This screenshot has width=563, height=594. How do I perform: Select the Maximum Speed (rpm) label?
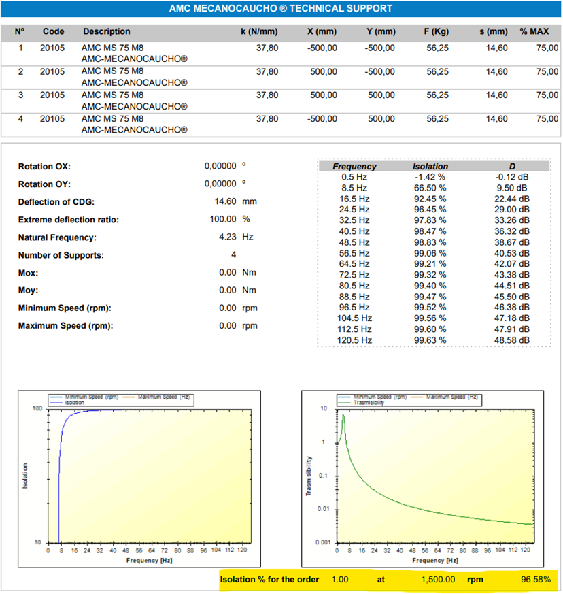tap(65, 326)
